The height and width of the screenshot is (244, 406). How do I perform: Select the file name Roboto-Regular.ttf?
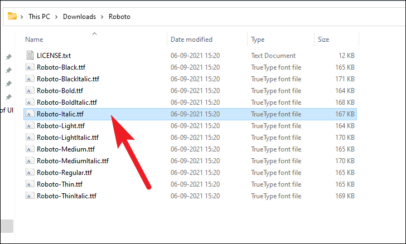64,173
